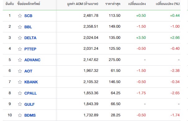Star the KBANK stock
This screenshot has width=188, height=121.
(20, 82)
